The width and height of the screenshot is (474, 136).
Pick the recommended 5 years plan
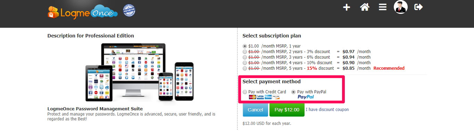point(245,68)
